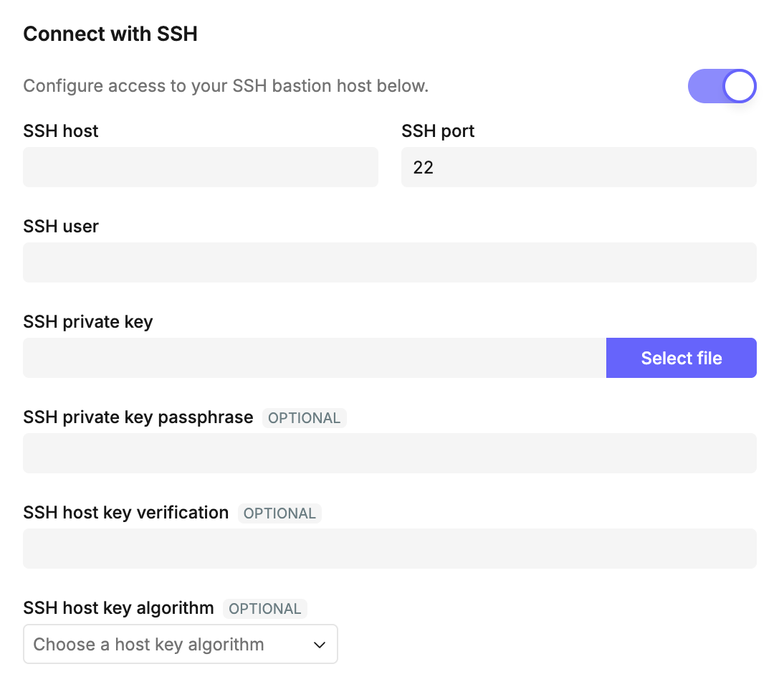Viewport: 784px width, 687px height.
Task: Click the SSH host label
Action: pos(60,131)
